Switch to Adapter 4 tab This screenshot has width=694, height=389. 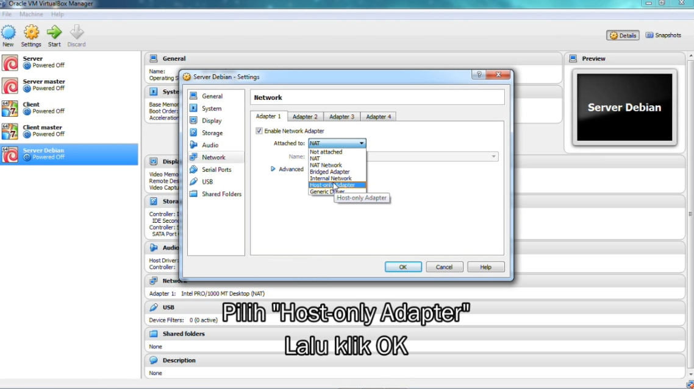379,117
